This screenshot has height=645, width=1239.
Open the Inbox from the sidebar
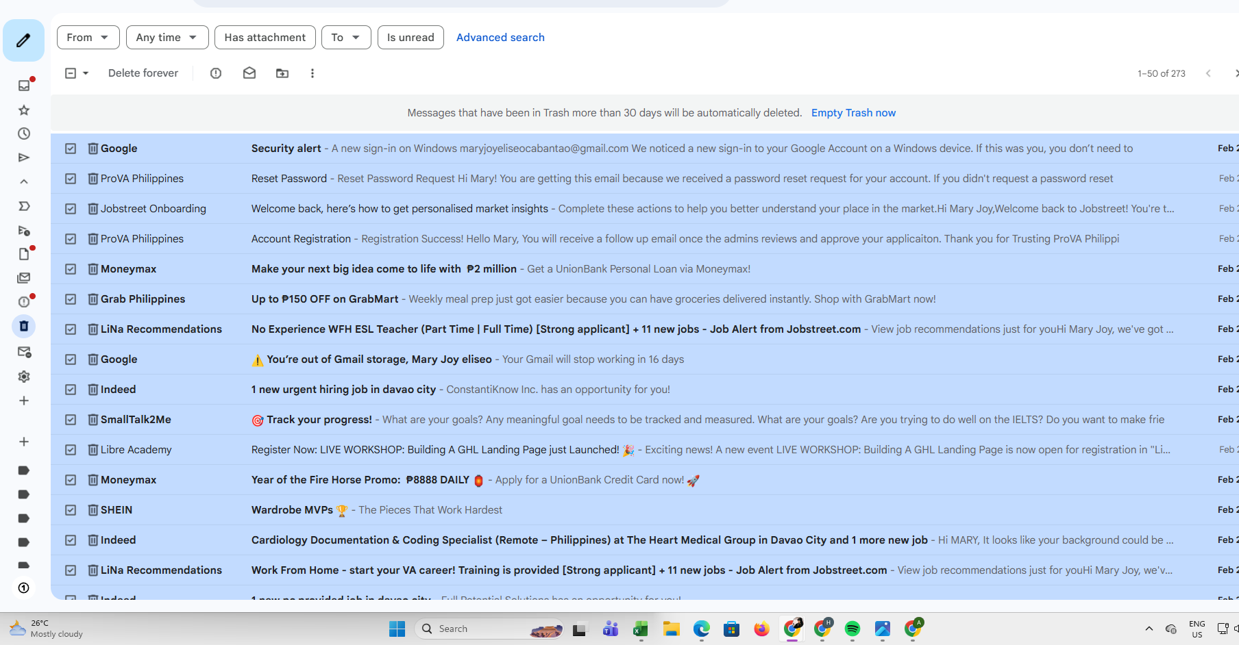24,86
